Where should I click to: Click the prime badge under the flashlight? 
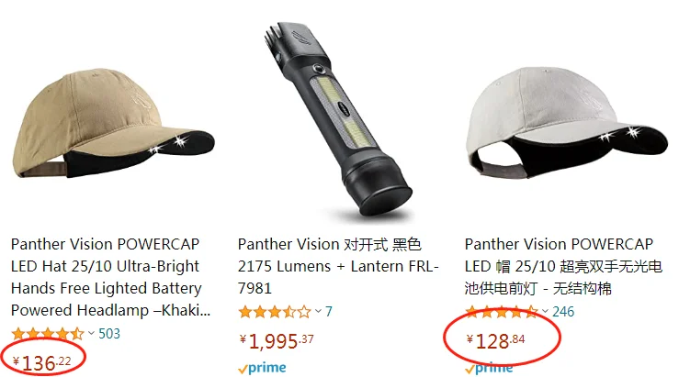[262, 368]
